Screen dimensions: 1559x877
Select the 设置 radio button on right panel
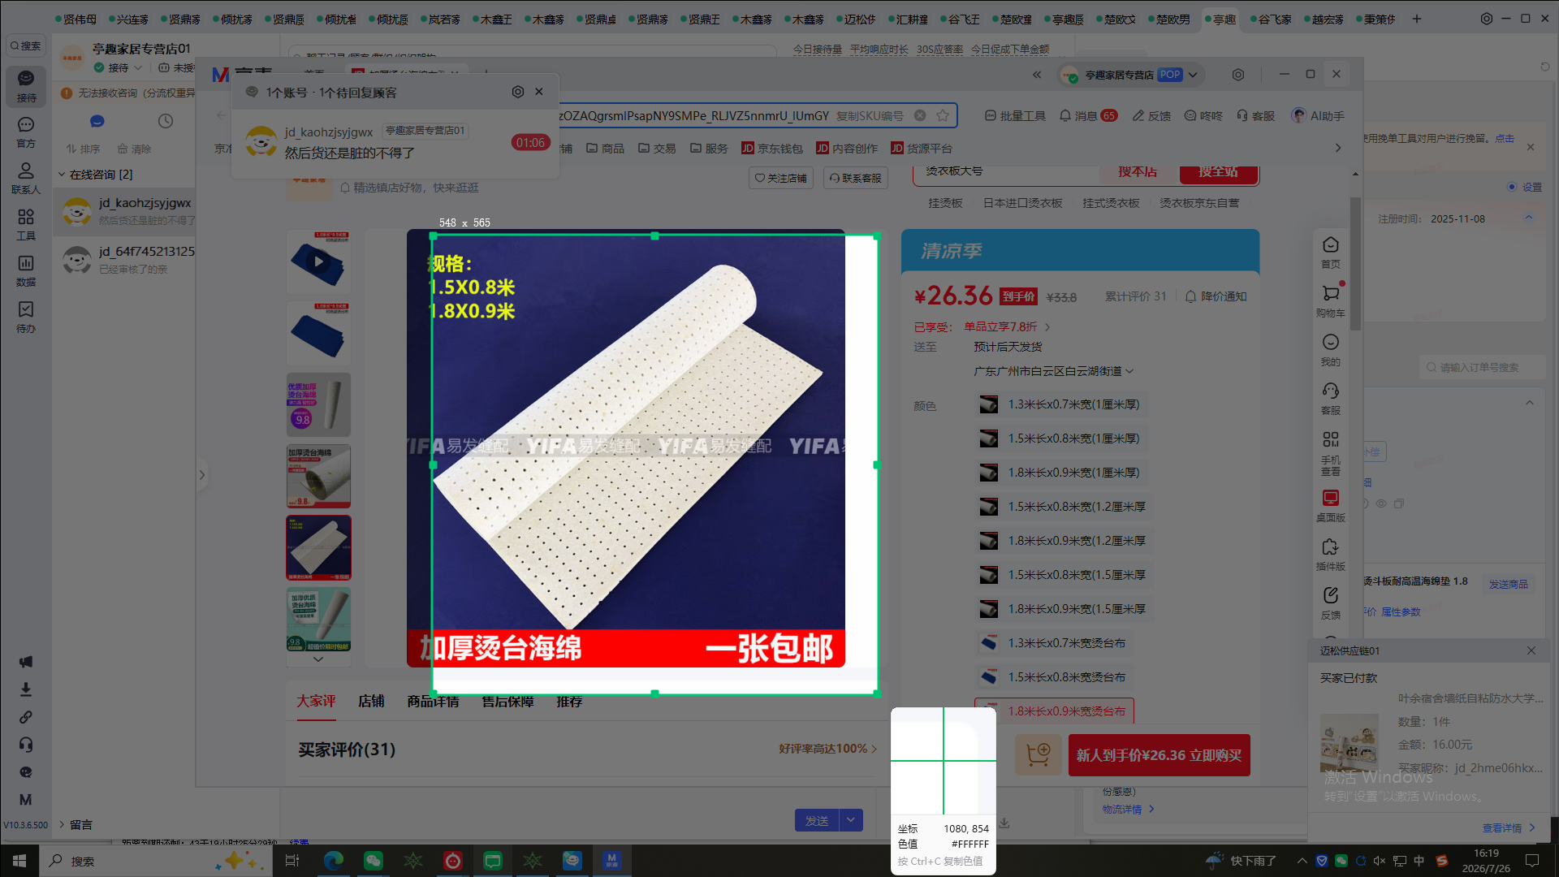[1512, 187]
